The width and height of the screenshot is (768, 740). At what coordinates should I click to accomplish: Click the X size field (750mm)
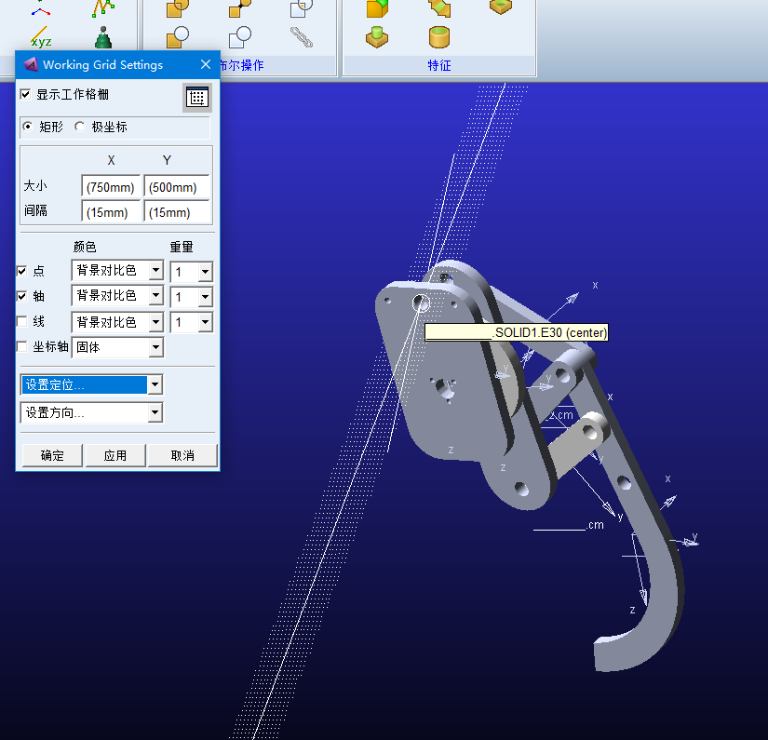coord(111,187)
